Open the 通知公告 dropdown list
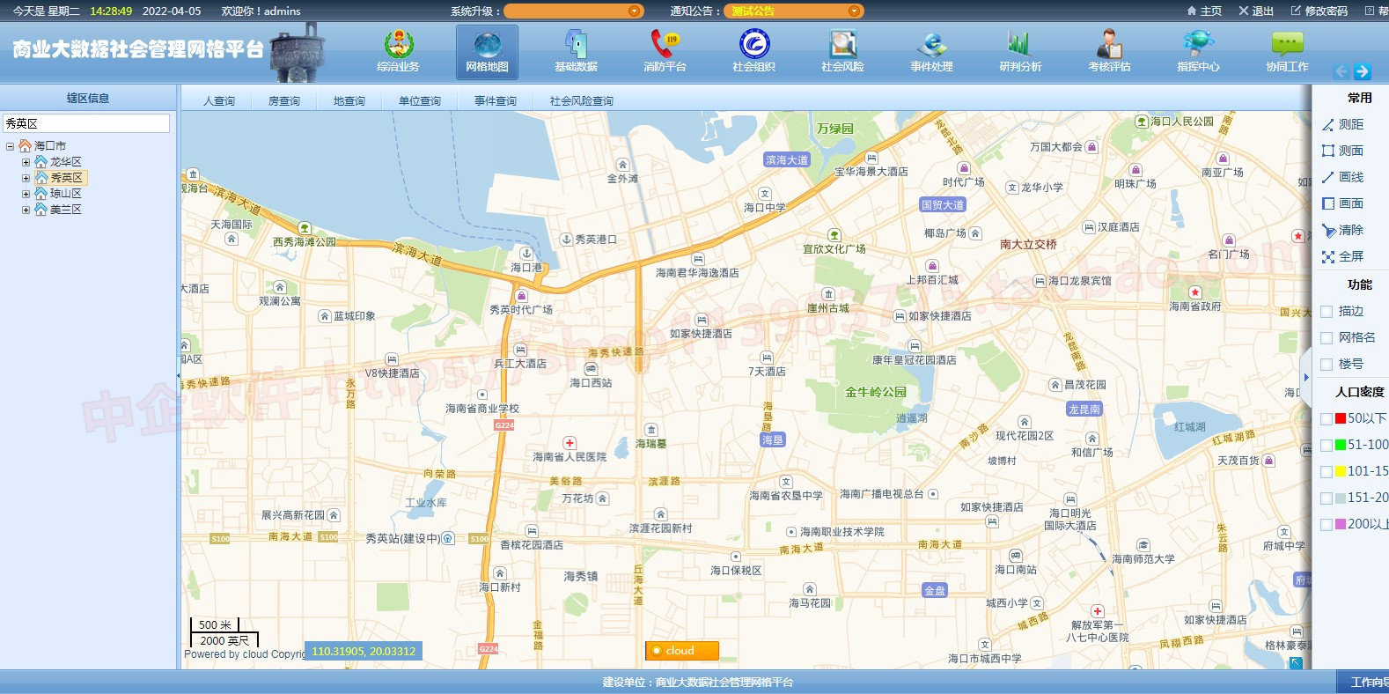 [x=853, y=11]
